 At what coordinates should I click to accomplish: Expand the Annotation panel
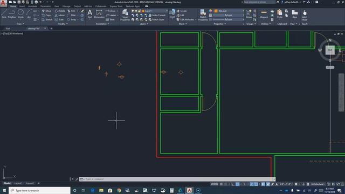click(x=102, y=24)
